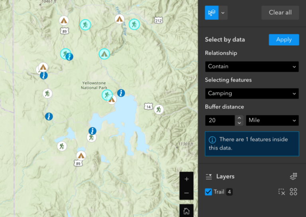
Task: Click the hiking marker beside Route 14 shield
Action: click(x=159, y=109)
